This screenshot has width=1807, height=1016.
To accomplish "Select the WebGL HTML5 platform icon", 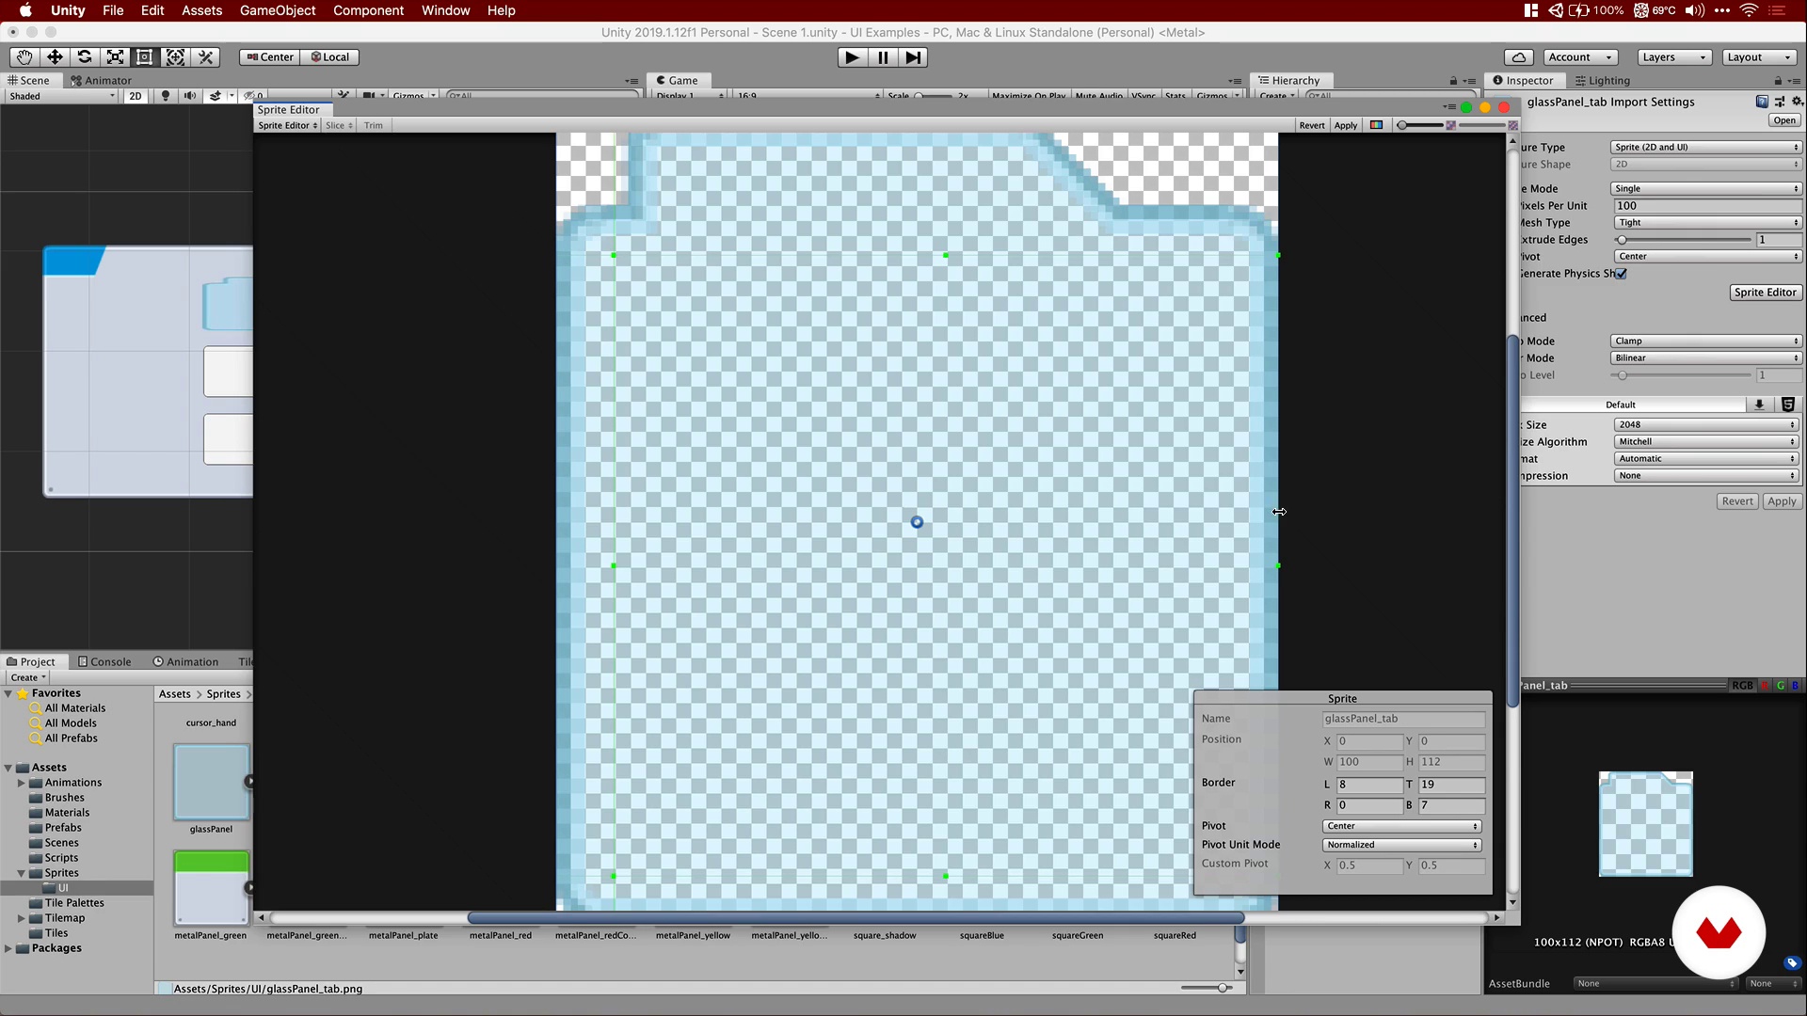I will (x=1788, y=405).
